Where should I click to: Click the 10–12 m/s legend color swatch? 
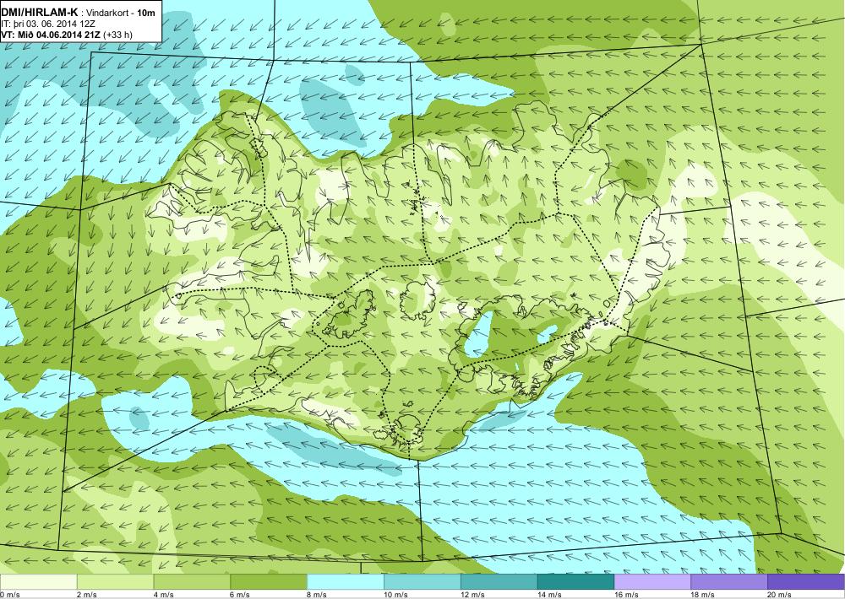point(422,582)
